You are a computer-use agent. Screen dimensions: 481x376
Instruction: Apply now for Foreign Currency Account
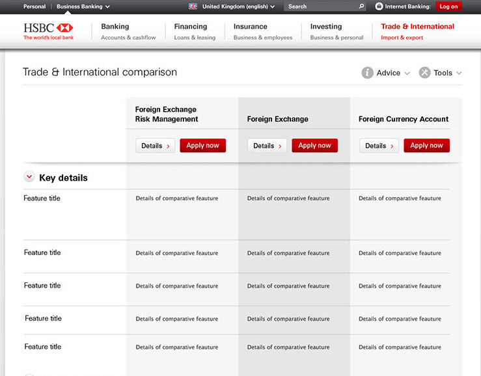[x=426, y=146]
